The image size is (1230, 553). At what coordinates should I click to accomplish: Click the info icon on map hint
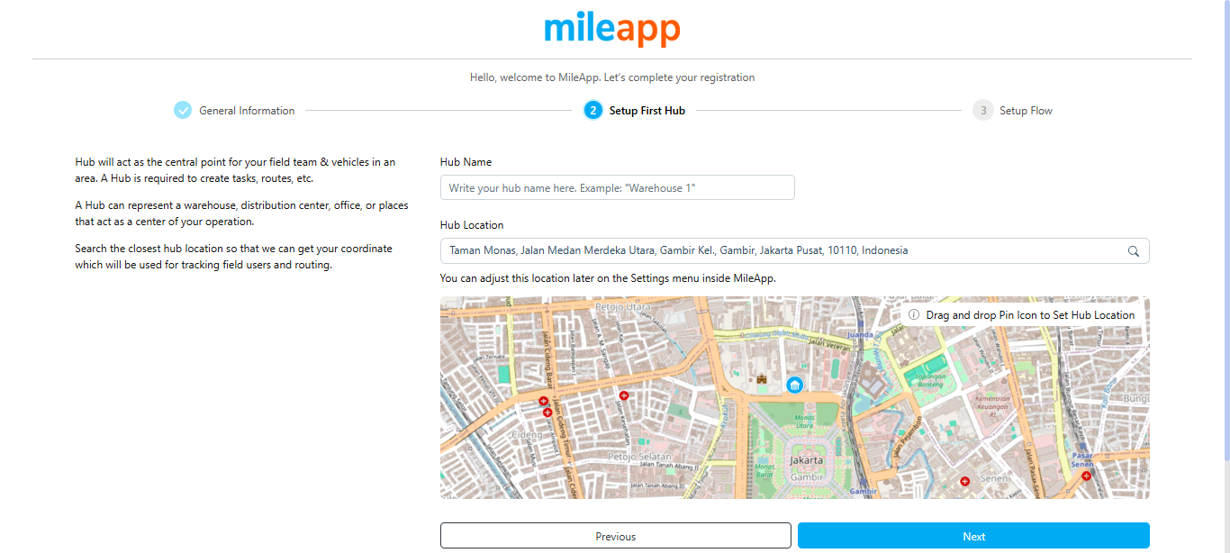coord(914,315)
